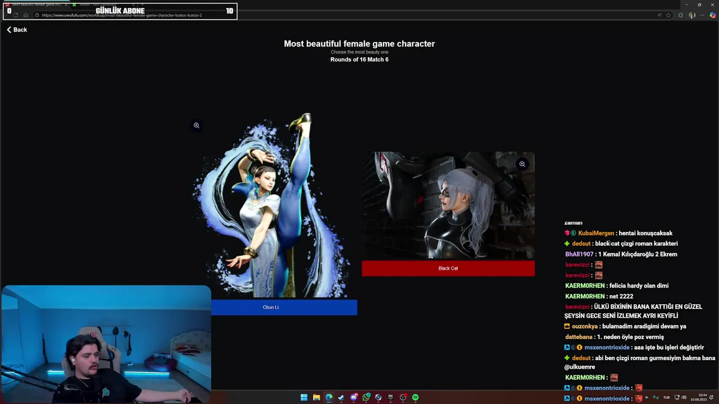Toggle read aloud icon in address bar

tap(659, 15)
